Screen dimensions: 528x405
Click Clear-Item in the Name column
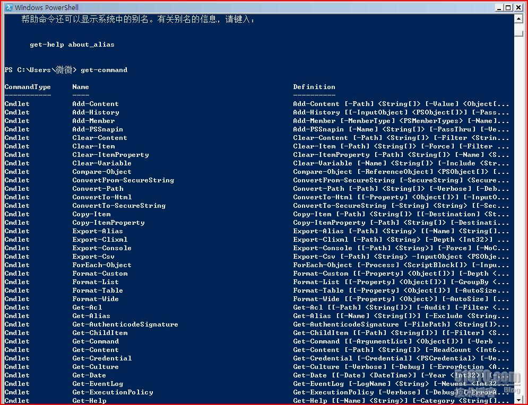pos(93,146)
